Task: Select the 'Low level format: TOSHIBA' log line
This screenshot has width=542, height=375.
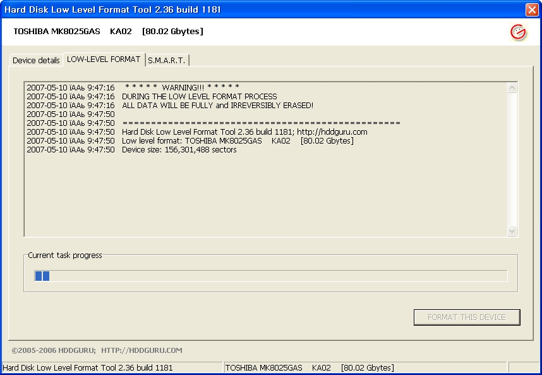Action: coord(190,141)
